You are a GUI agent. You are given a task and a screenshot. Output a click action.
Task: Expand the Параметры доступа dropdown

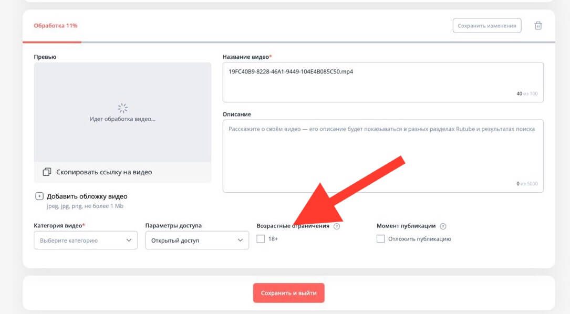click(196, 240)
